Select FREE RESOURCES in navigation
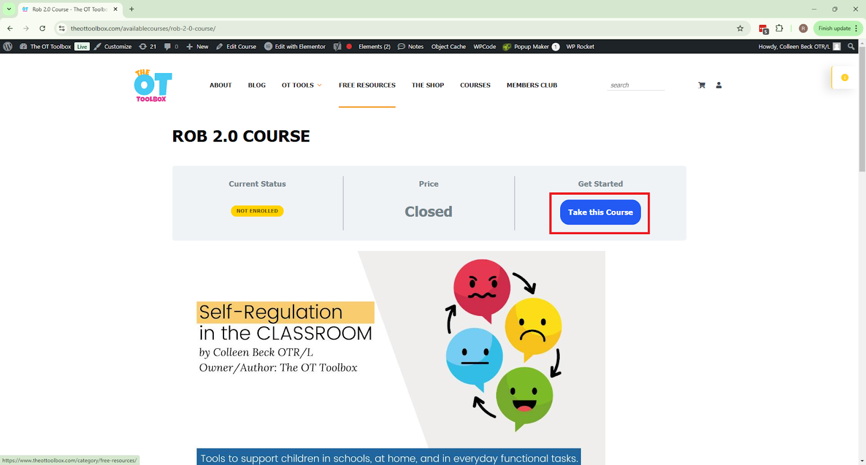Screen dimensions: 866x465 (367, 85)
